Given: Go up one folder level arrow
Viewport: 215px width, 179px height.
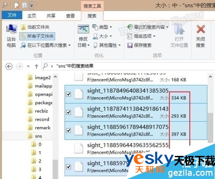Looking at the screenshot, I should coord(37,66).
